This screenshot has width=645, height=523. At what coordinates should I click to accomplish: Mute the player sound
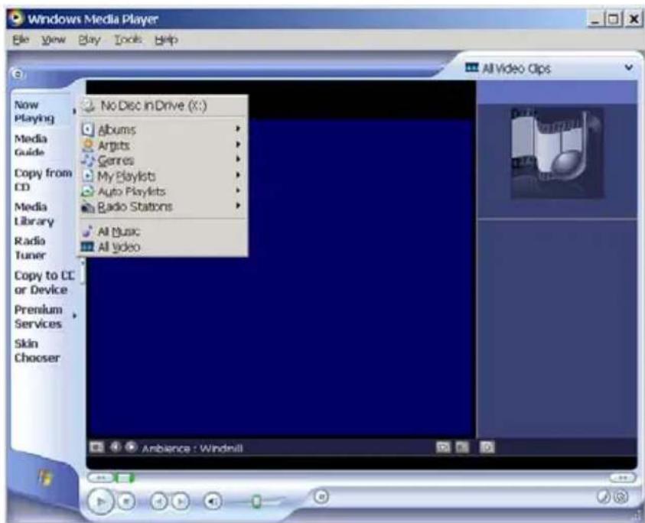click(x=213, y=502)
